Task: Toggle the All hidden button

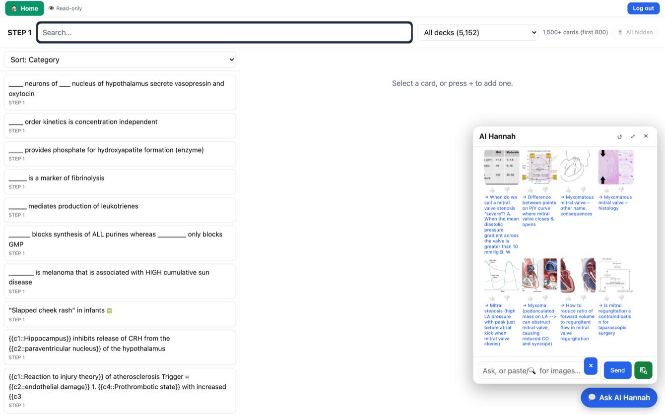Action: click(635, 32)
